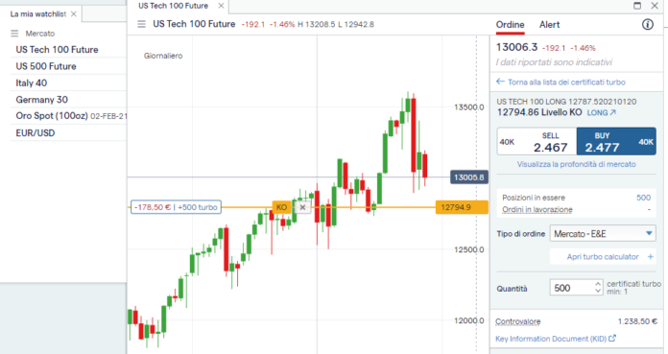
Task: Click the SELL 2.467 button
Action: (537, 141)
